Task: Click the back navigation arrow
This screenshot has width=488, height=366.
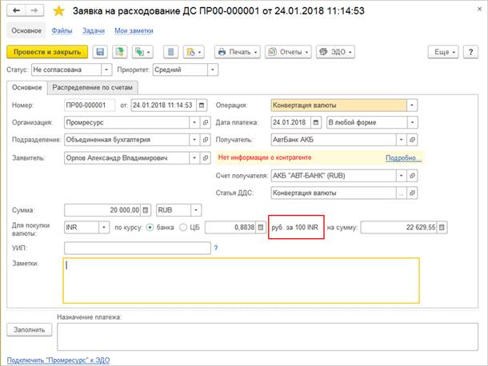Action: [x=14, y=11]
